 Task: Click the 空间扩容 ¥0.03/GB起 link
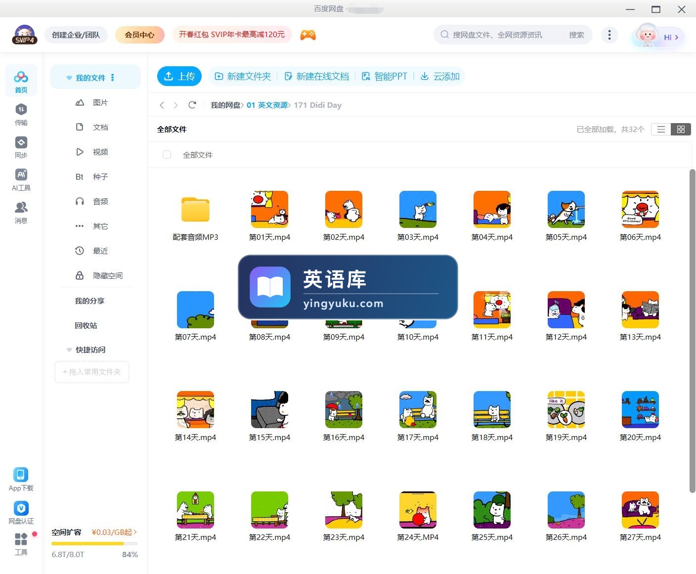(114, 532)
